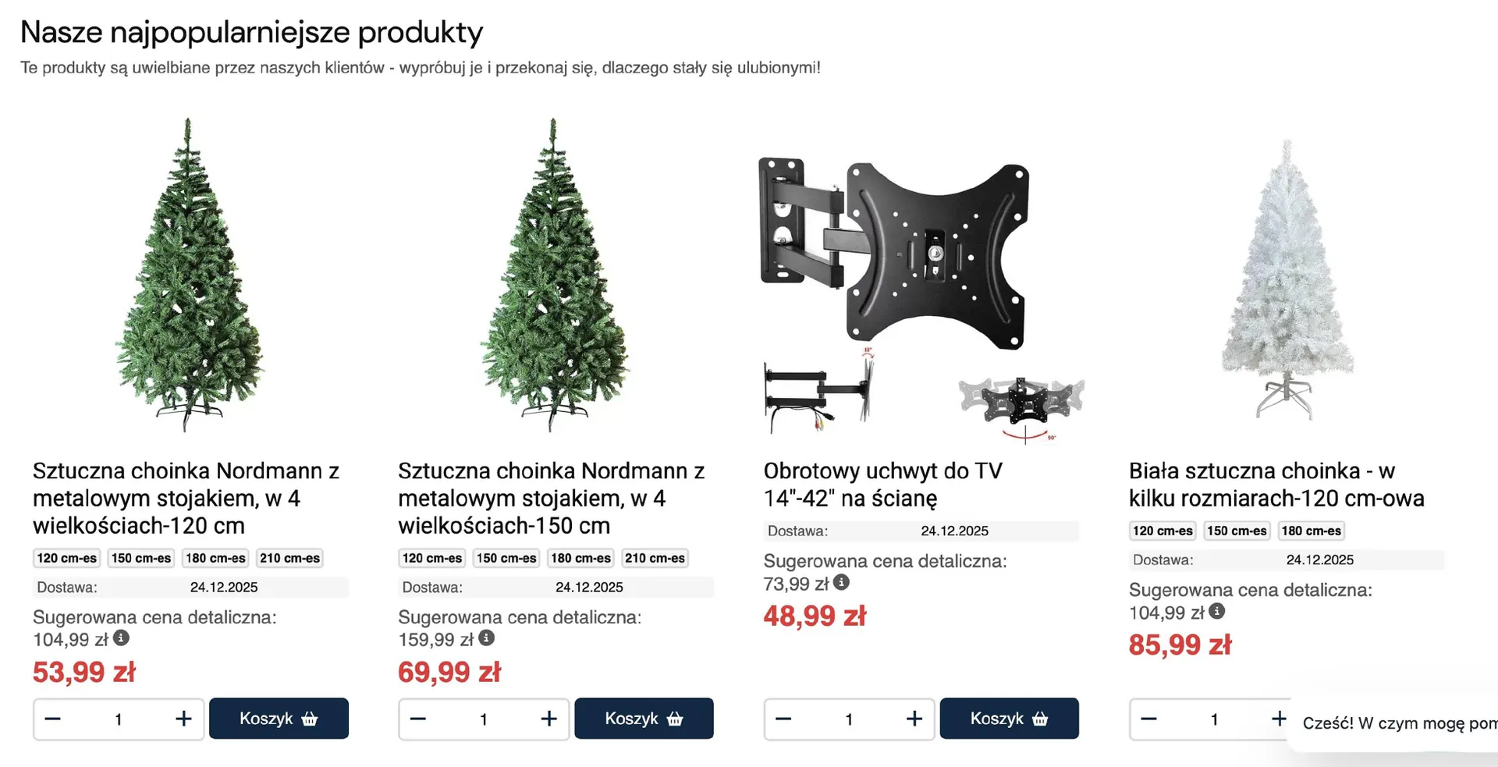Add TV wall mount to Koszyk
1498x767 pixels.
point(1009,719)
